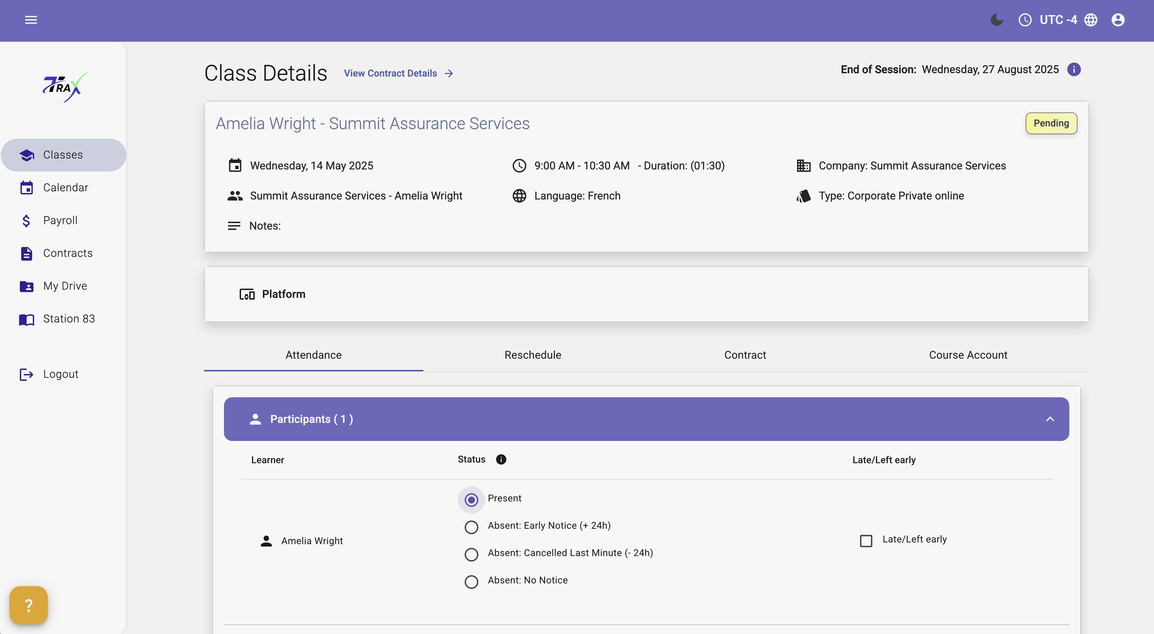The width and height of the screenshot is (1154, 634).
Task: Select Absent: Early Notice (+ 24h) radio
Action: [x=471, y=527]
